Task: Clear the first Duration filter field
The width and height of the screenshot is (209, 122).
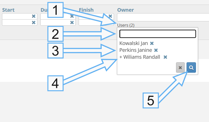Action: point(72,16)
